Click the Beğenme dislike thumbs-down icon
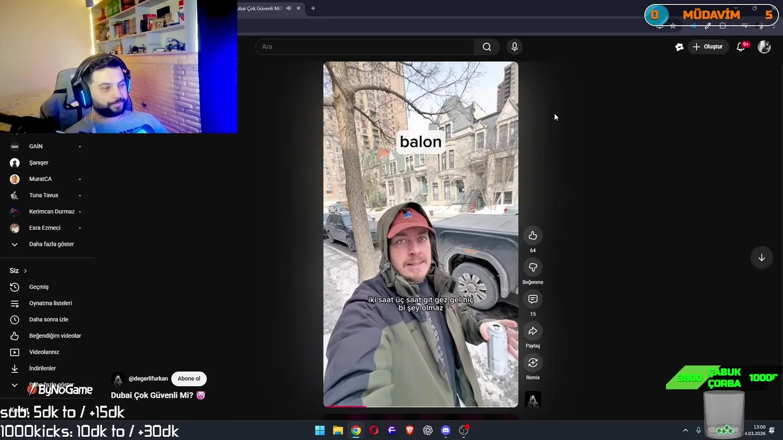783x440 pixels. [x=533, y=268]
